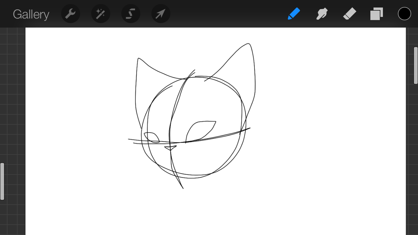Open the Selection tool
Viewport: 418px width, 235px height.
point(131,14)
